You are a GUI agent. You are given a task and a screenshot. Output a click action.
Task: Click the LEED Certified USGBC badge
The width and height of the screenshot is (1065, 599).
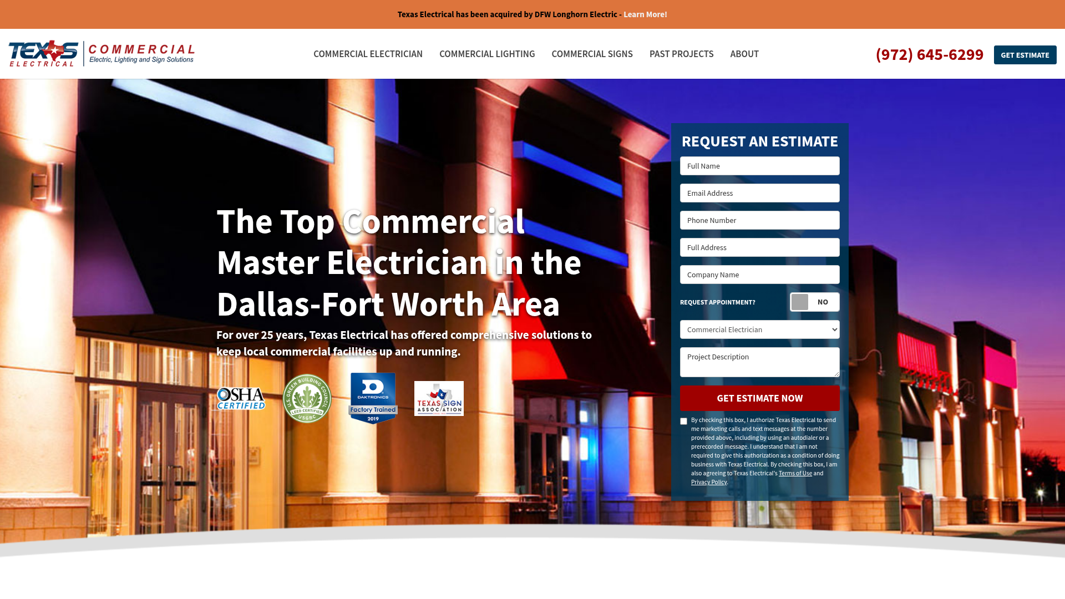click(307, 398)
